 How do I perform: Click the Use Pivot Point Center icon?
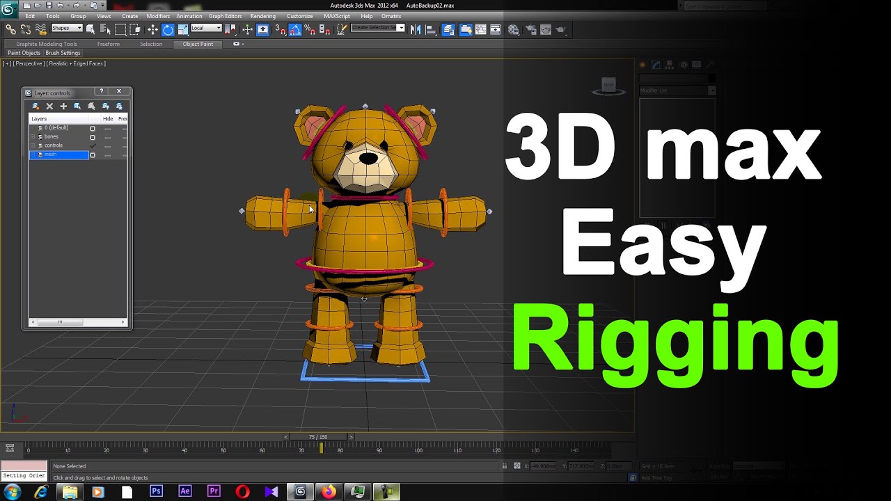click(x=230, y=29)
